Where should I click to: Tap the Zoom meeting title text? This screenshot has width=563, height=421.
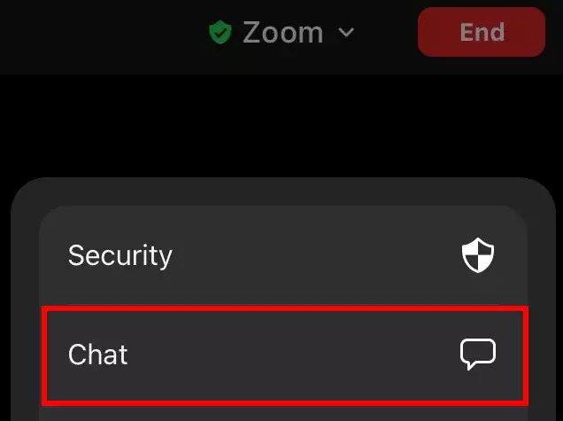tap(282, 33)
